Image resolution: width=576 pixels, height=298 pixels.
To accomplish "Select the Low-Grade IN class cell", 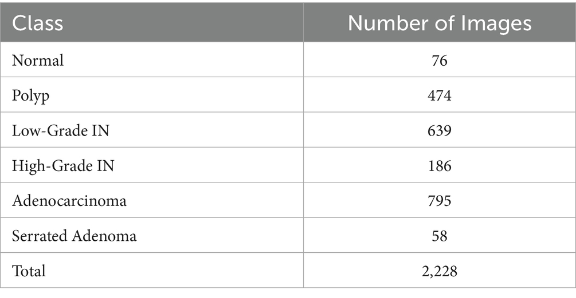I will point(61,130).
